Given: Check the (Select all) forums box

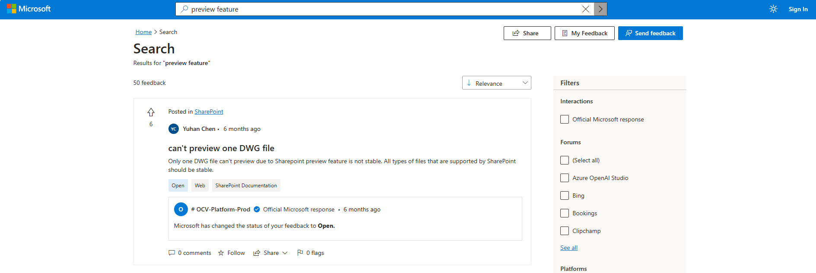Looking at the screenshot, I should [565, 160].
